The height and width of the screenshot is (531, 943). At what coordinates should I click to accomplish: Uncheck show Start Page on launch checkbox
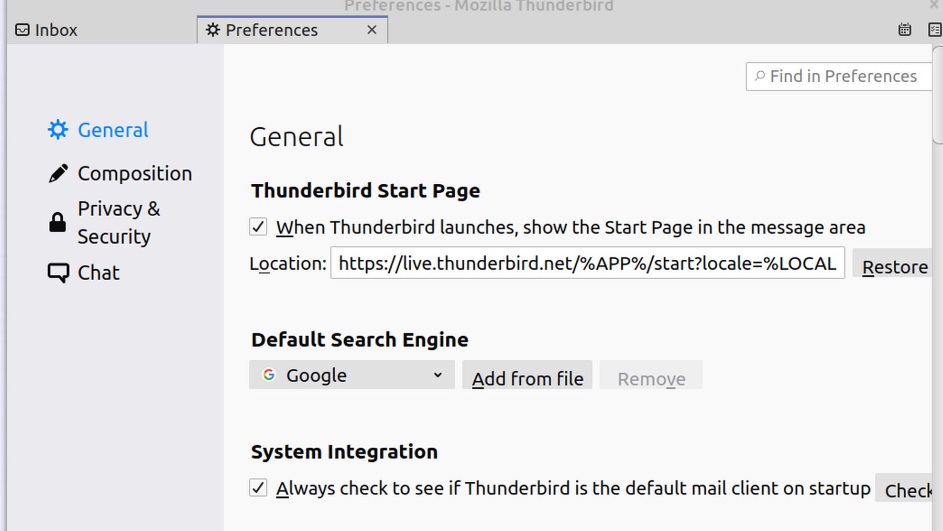tap(258, 227)
